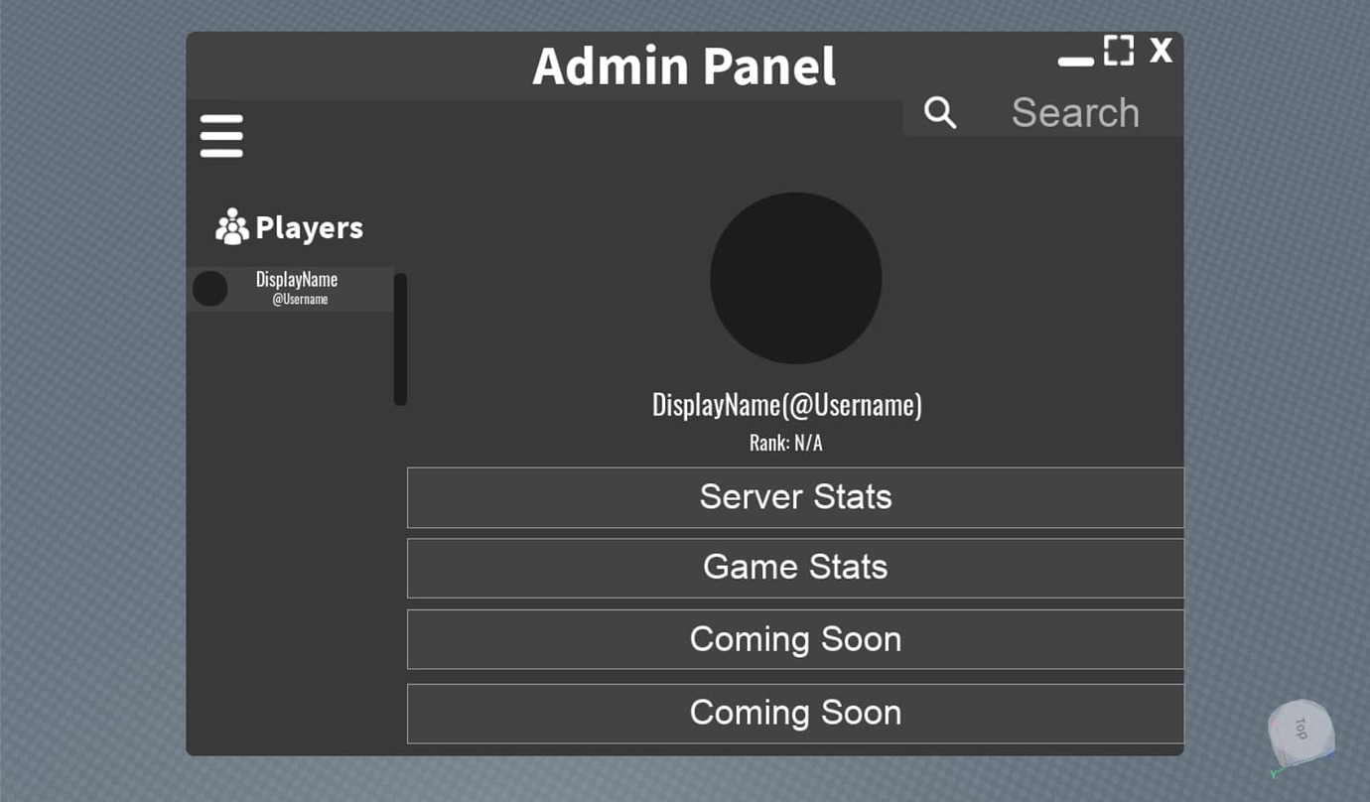Click the maximize window icon
This screenshot has width=1370, height=802.
click(x=1118, y=50)
